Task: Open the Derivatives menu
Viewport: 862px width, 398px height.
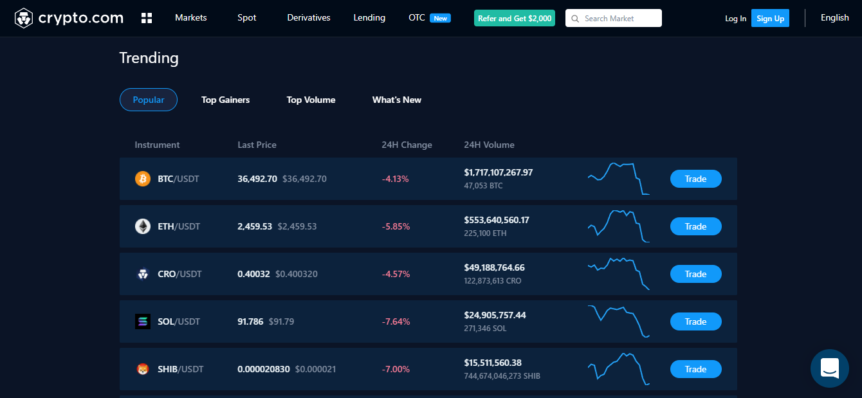Action: [309, 18]
